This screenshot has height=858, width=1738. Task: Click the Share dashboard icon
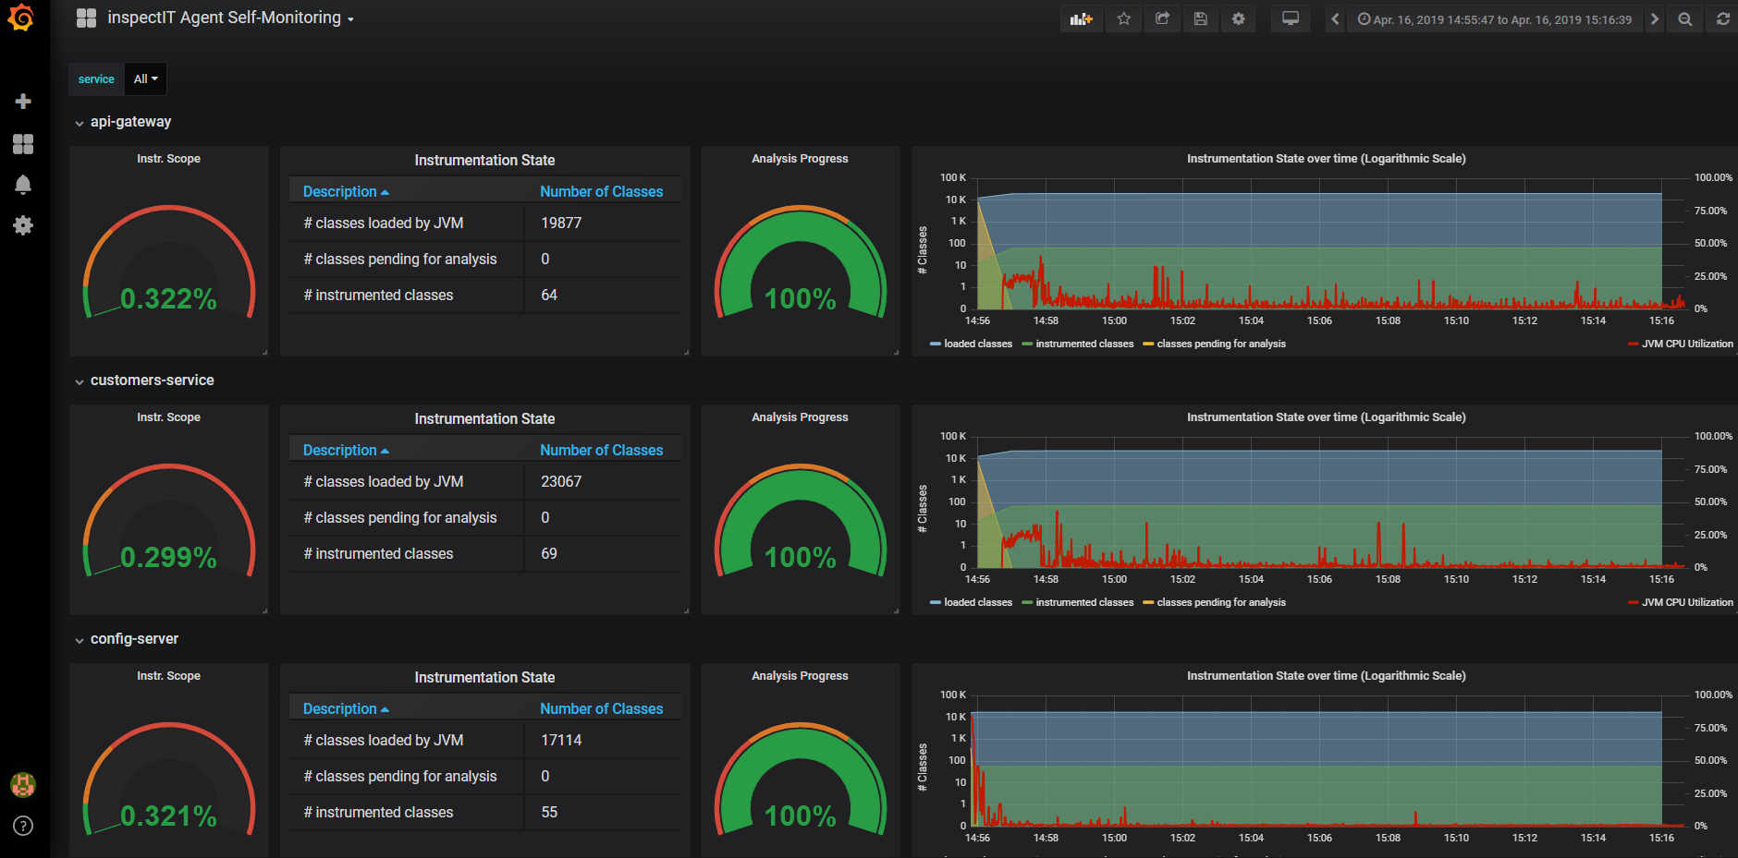[1162, 19]
